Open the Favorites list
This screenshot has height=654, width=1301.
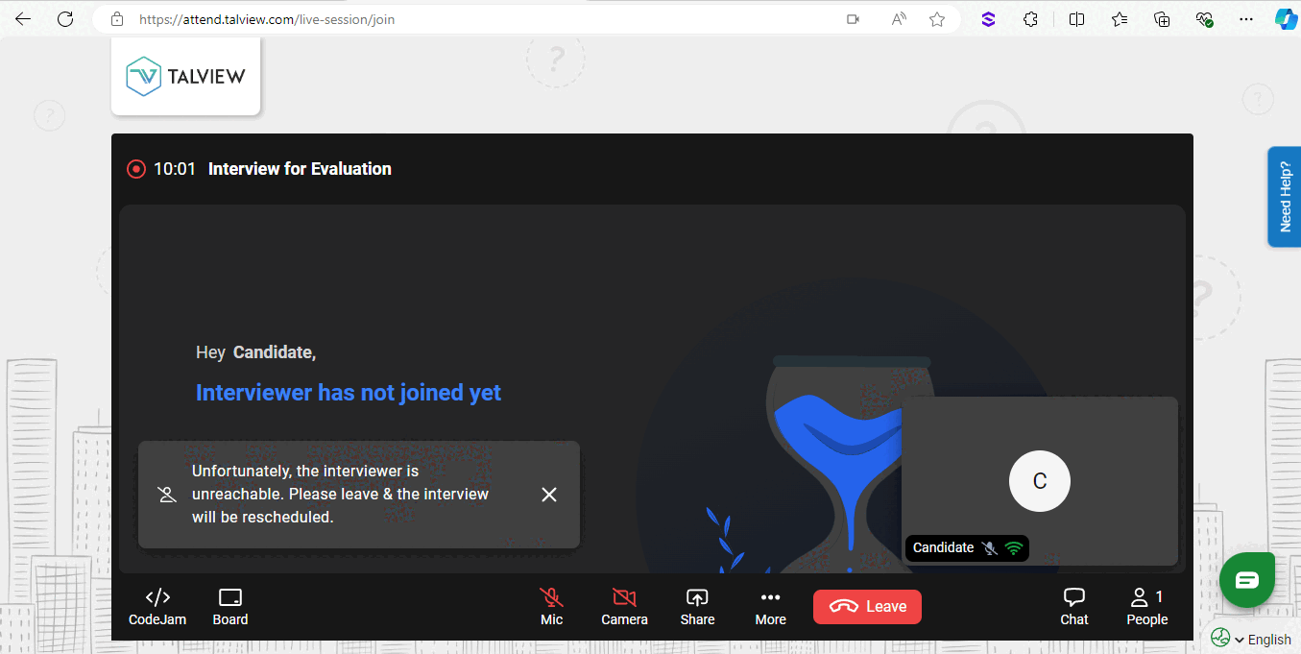(1120, 19)
